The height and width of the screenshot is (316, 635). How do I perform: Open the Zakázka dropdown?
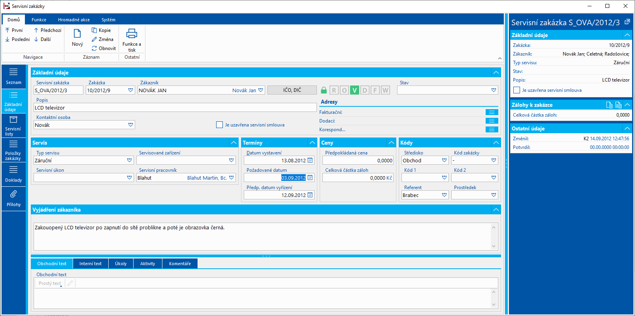tap(131, 90)
